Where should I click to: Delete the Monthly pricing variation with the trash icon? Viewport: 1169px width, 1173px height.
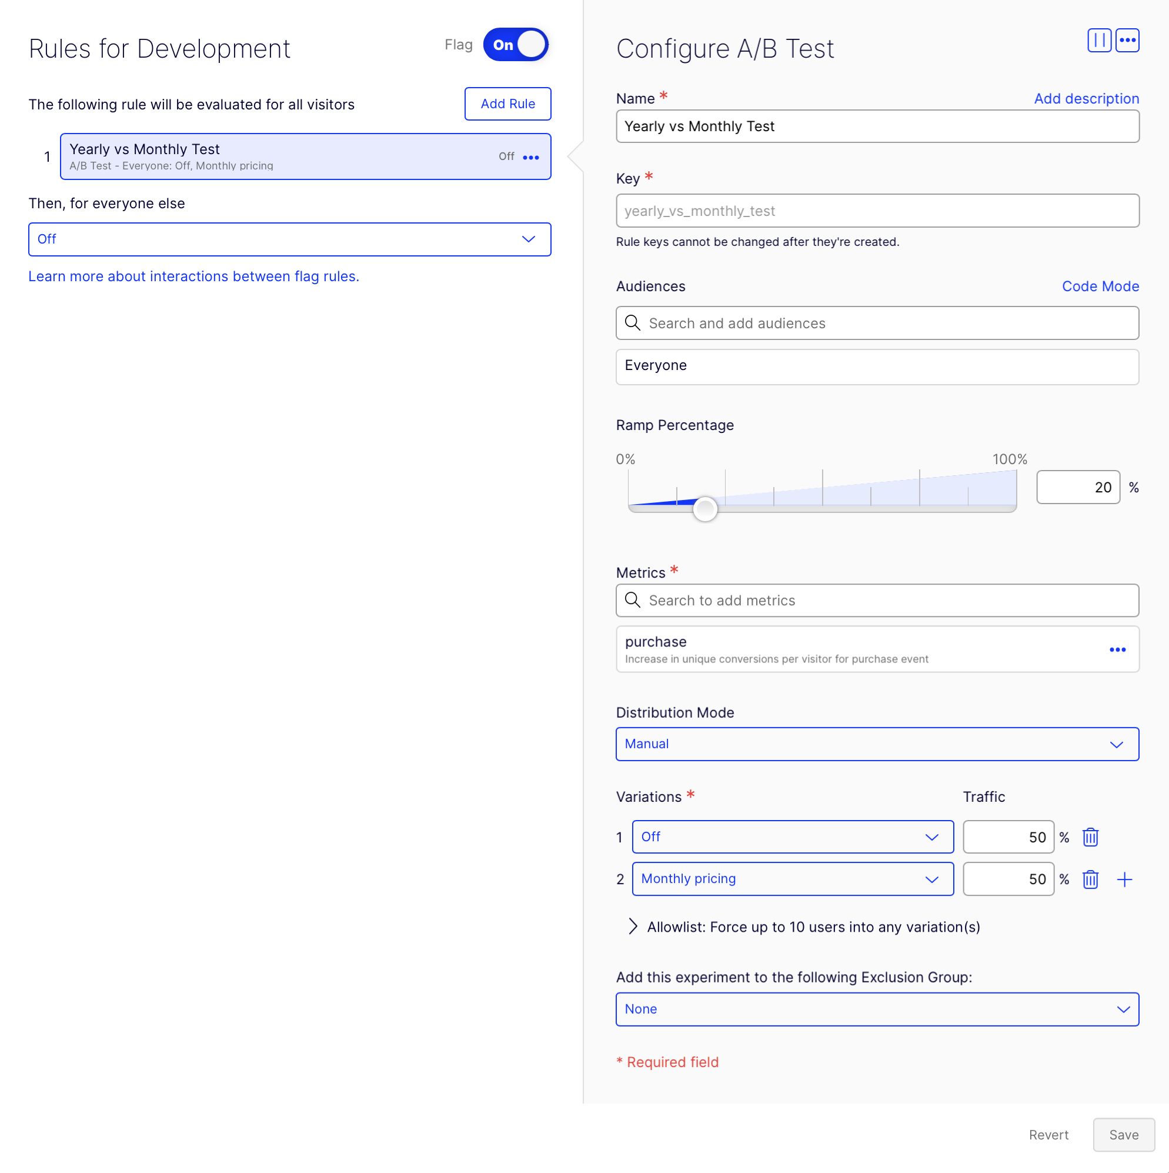tap(1090, 878)
